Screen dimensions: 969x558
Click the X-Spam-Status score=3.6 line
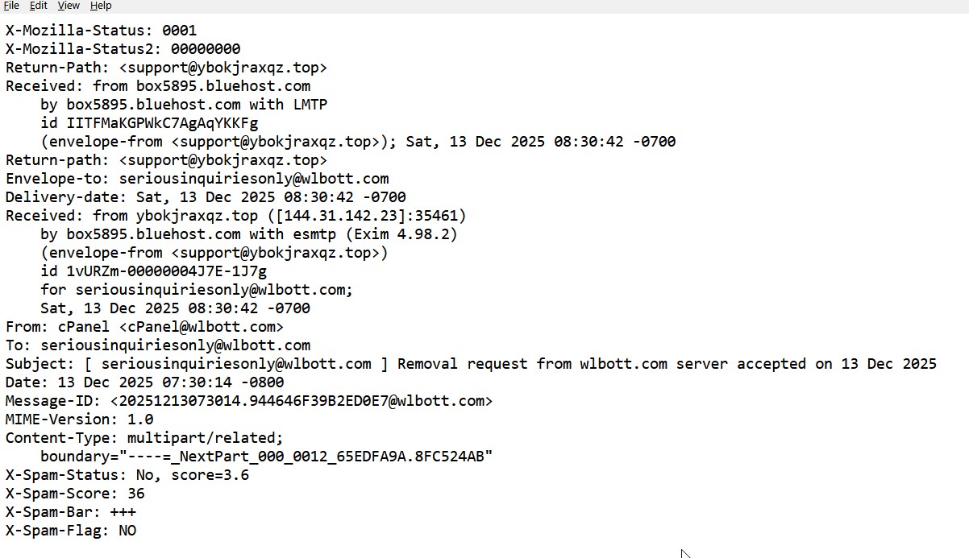pos(127,475)
